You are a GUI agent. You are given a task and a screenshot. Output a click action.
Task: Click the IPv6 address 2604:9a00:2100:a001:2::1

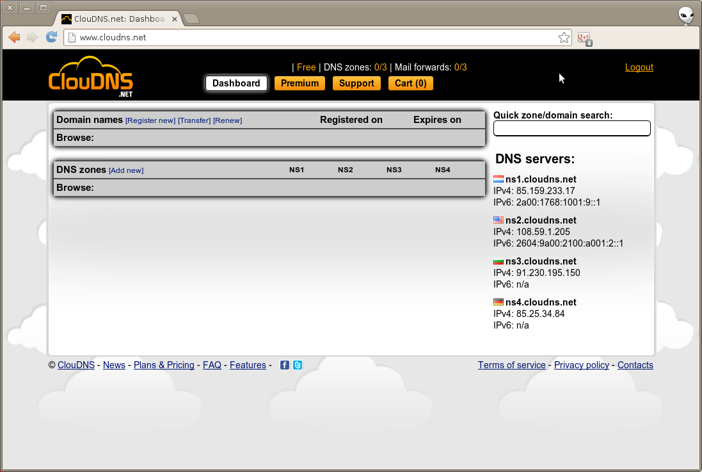570,243
